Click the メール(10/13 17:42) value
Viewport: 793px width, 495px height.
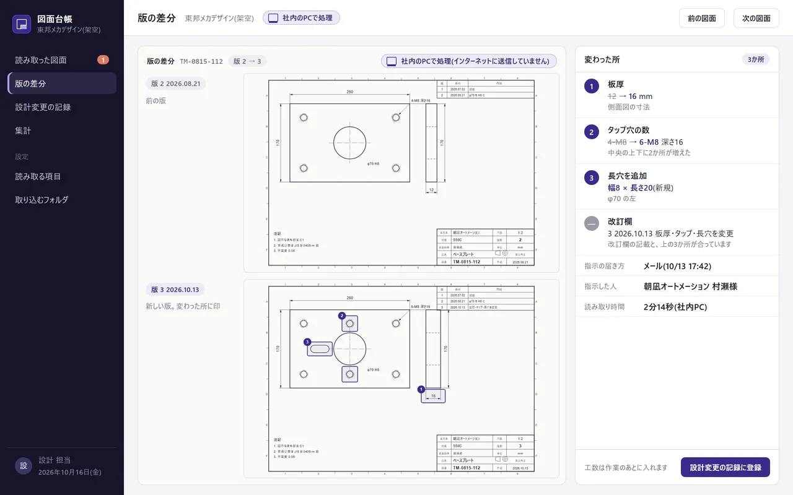[677, 265]
